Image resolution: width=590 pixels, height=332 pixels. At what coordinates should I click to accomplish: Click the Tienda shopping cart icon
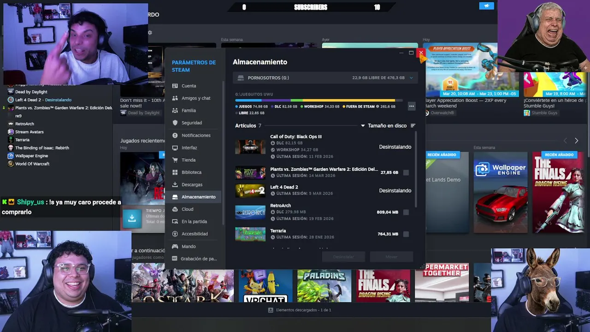point(175,160)
